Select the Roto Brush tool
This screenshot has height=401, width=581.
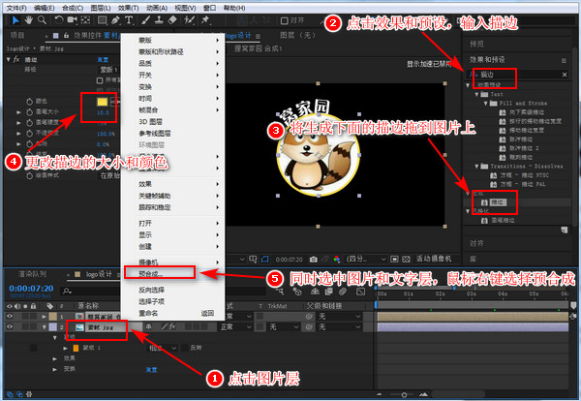pos(190,20)
